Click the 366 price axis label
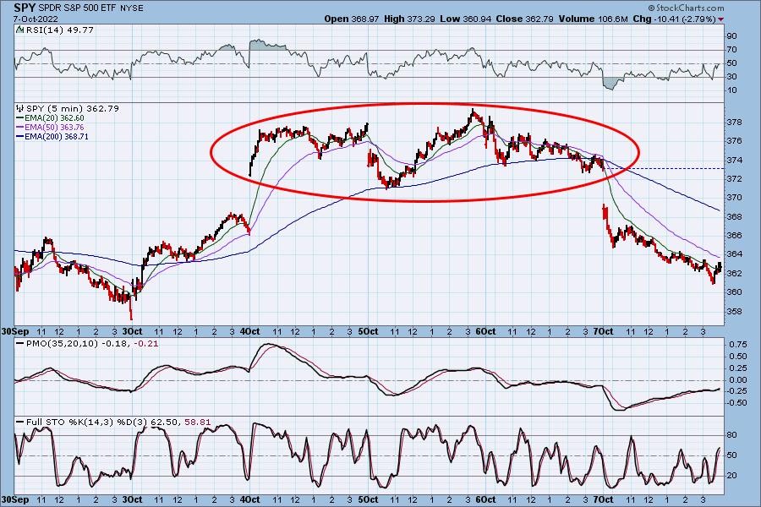The image size is (761, 507). point(735,236)
